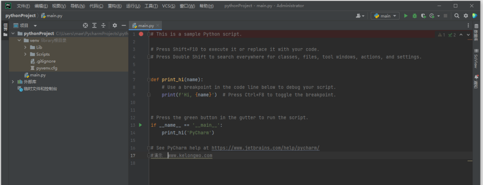The height and width of the screenshot is (185, 483).
Task: Collapse the venv folder node
Action: pyautogui.click(x=19, y=41)
